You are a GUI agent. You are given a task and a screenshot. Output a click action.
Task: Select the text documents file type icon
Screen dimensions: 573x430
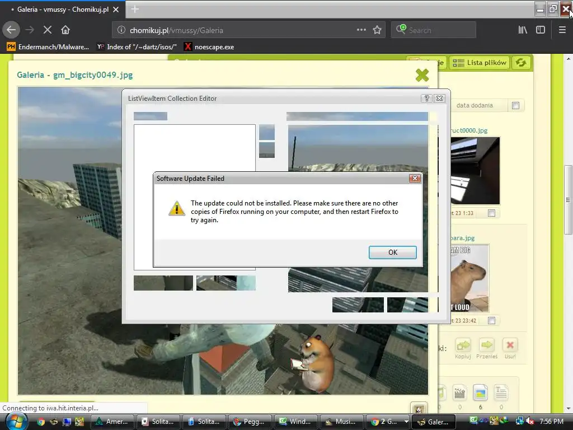tap(501, 392)
